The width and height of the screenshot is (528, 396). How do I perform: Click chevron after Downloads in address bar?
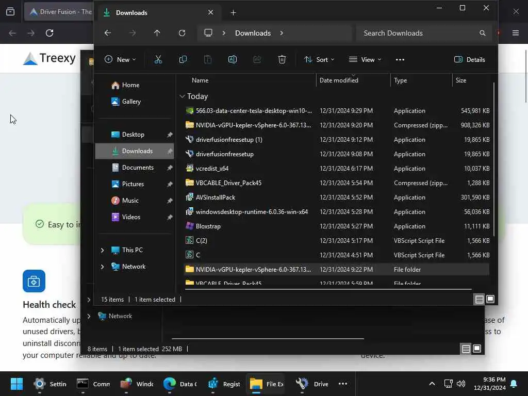tap(282, 33)
